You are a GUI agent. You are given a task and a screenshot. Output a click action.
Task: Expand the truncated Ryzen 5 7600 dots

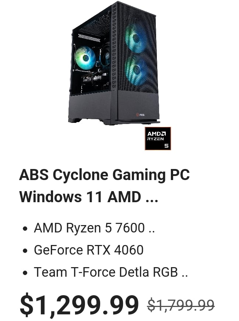pyautogui.click(x=152, y=232)
